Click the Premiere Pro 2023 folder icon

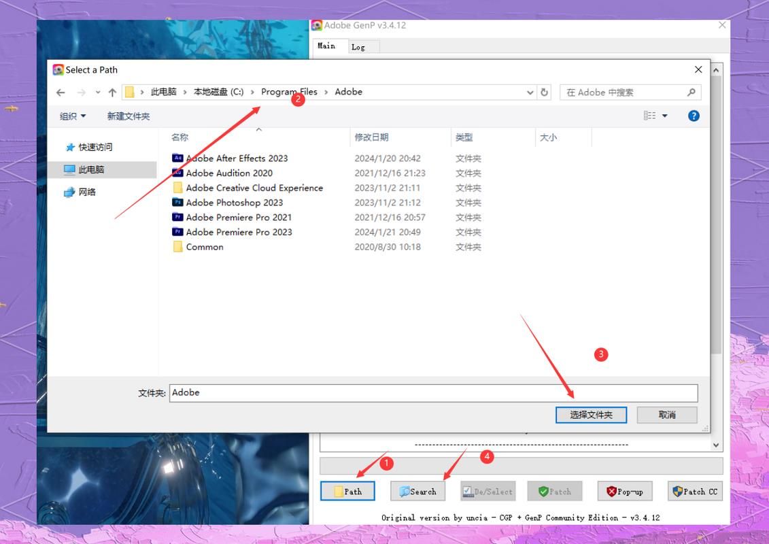pyautogui.click(x=177, y=231)
